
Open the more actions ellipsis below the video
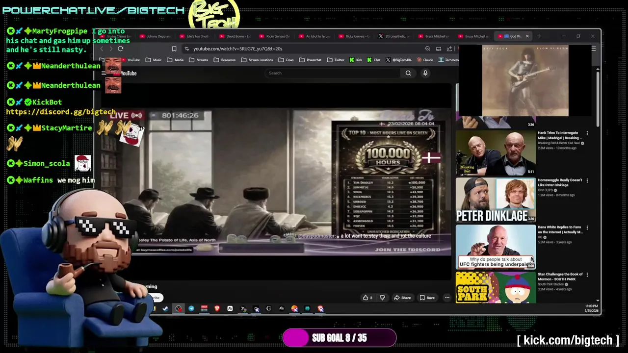click(447, 298)
